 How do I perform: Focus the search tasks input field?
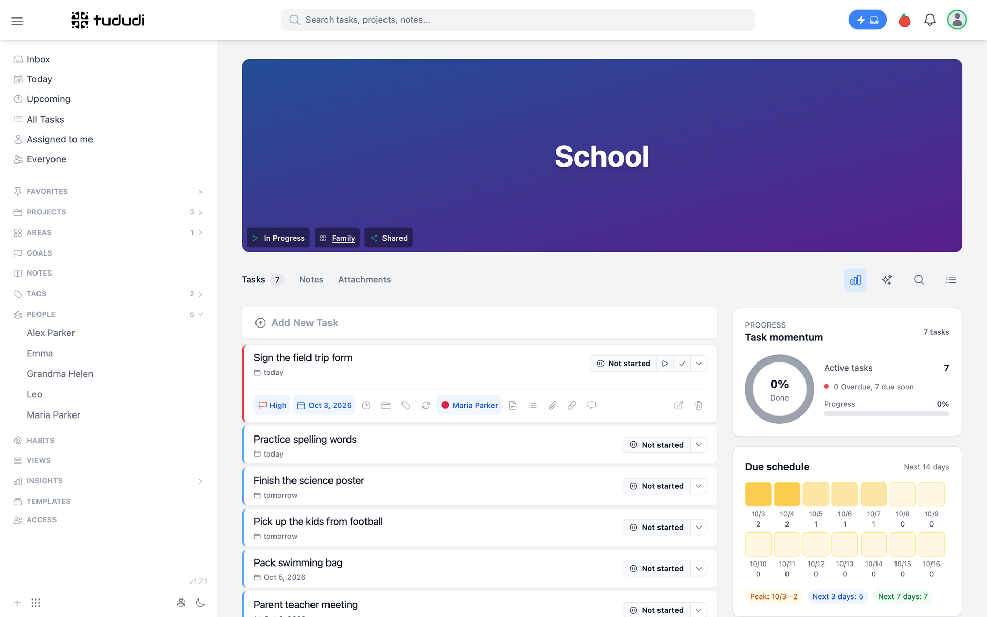[518, 20]
